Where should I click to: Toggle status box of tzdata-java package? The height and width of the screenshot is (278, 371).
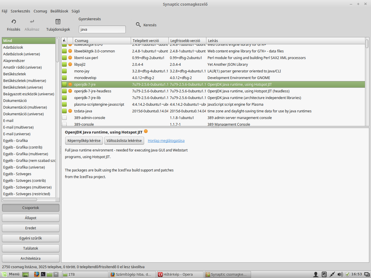point(64,111)
